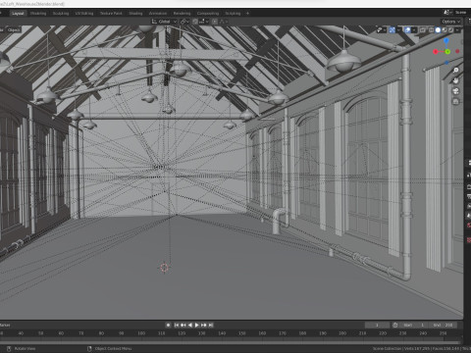Jump to timeline start frame
This screenshot has width=471, height=353.
click(177, 325)
